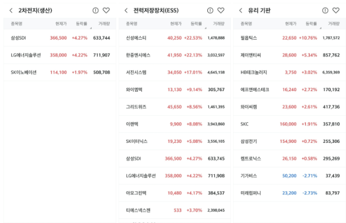The height and width of the screenshot is (223, 346).
Task: Go back from 유리 기판 panel
Action: point(241,10)
